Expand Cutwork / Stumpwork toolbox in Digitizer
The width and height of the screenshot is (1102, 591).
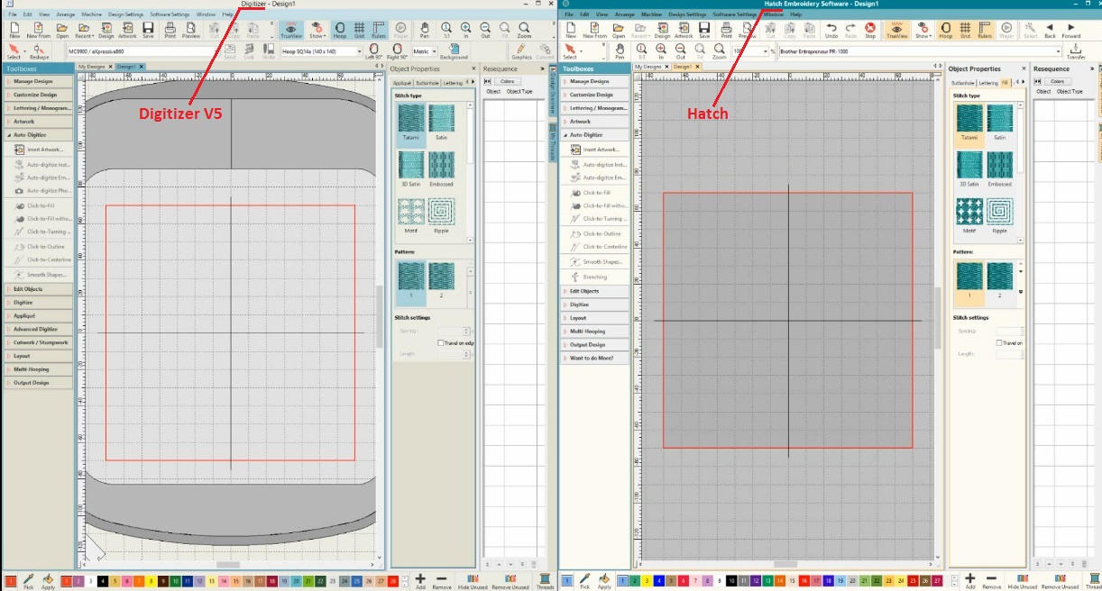click(x=38, y=342)
